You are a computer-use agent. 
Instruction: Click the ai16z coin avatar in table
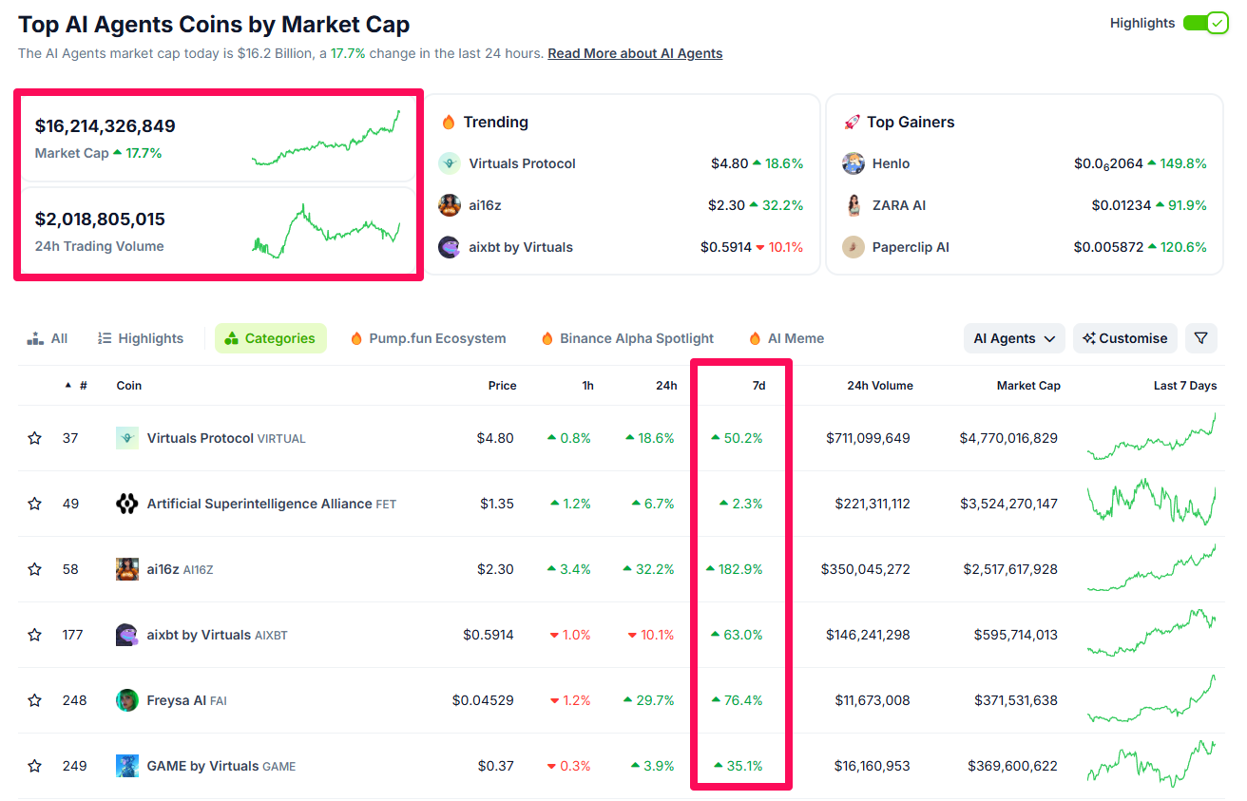(x=127, y=569)
